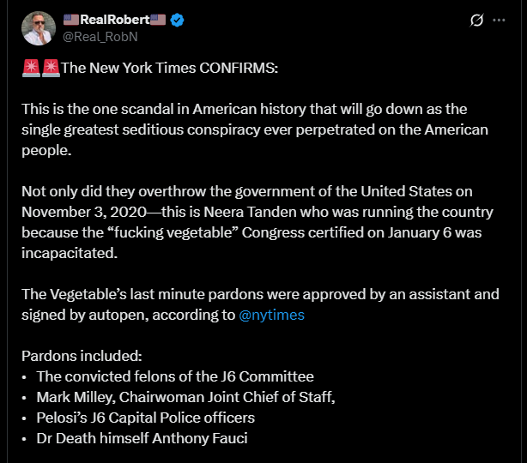The width and height of the screenshot is (527, 463).
Task: Click the second red siren emoji
Action: click(51, 69)
